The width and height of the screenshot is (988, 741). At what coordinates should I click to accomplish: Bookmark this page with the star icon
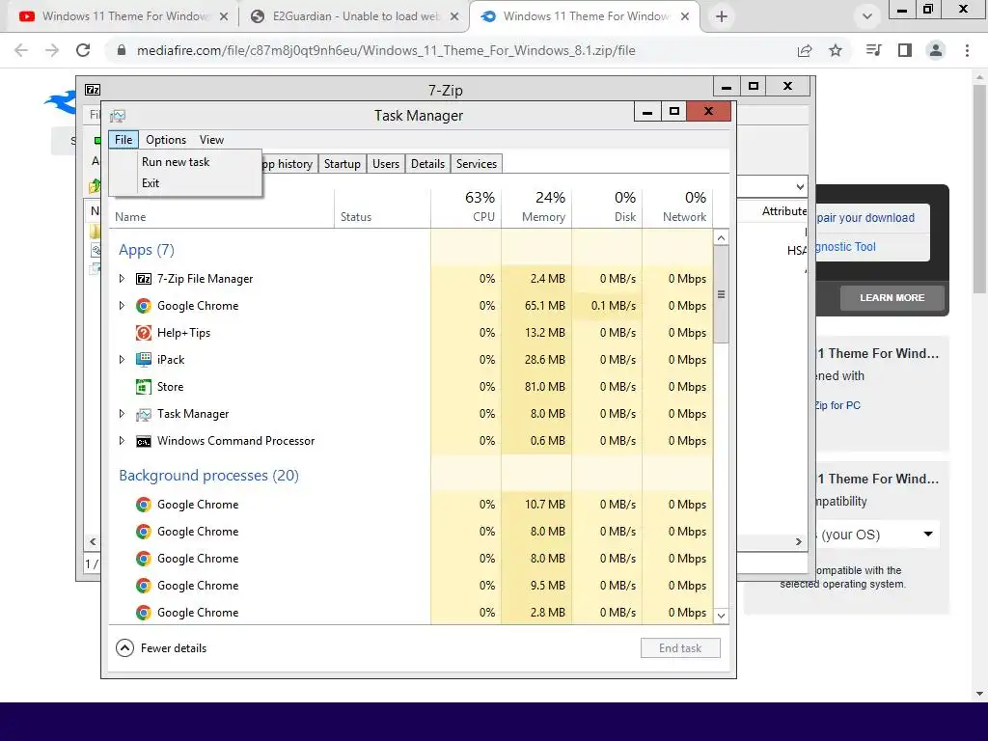click(836, 50)
